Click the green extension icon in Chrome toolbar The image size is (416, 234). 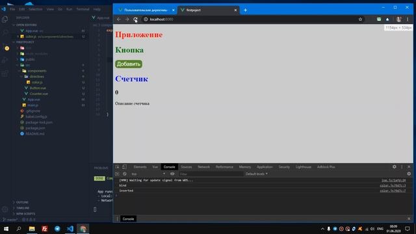click(x=379, y=19)
